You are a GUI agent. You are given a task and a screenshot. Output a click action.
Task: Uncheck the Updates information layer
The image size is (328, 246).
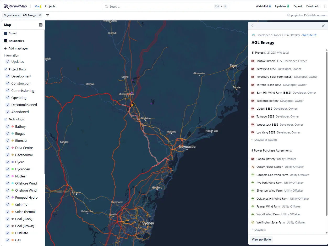click(x=8, y=61)
